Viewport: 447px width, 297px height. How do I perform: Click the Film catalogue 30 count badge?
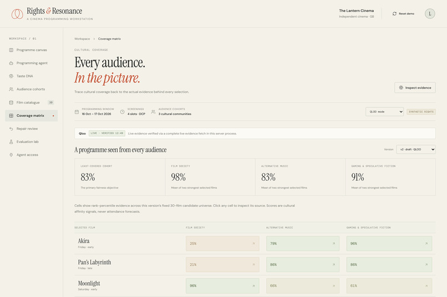pyautogui.click(x=50, y=103)
